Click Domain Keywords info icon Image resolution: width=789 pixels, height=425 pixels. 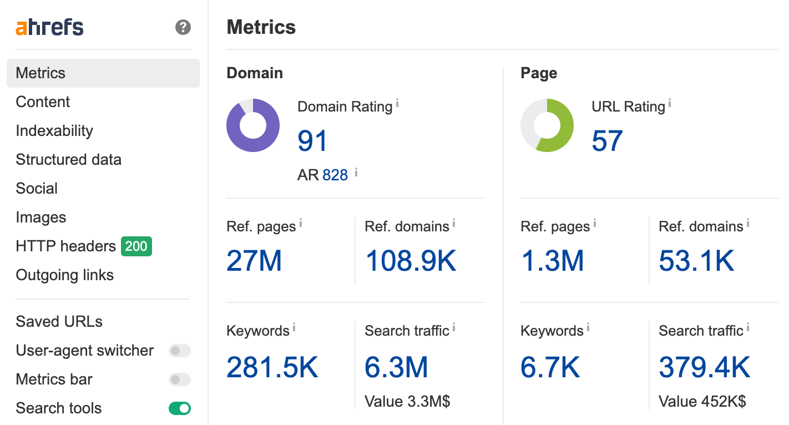(294, 327)
